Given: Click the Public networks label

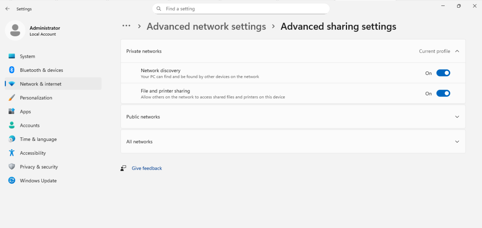Looking at the screenshot, I should coord(143,117).
